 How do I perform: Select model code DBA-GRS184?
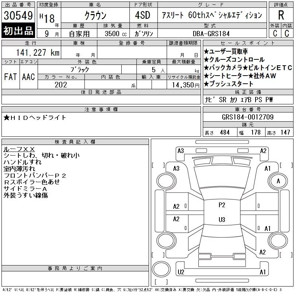211,34
